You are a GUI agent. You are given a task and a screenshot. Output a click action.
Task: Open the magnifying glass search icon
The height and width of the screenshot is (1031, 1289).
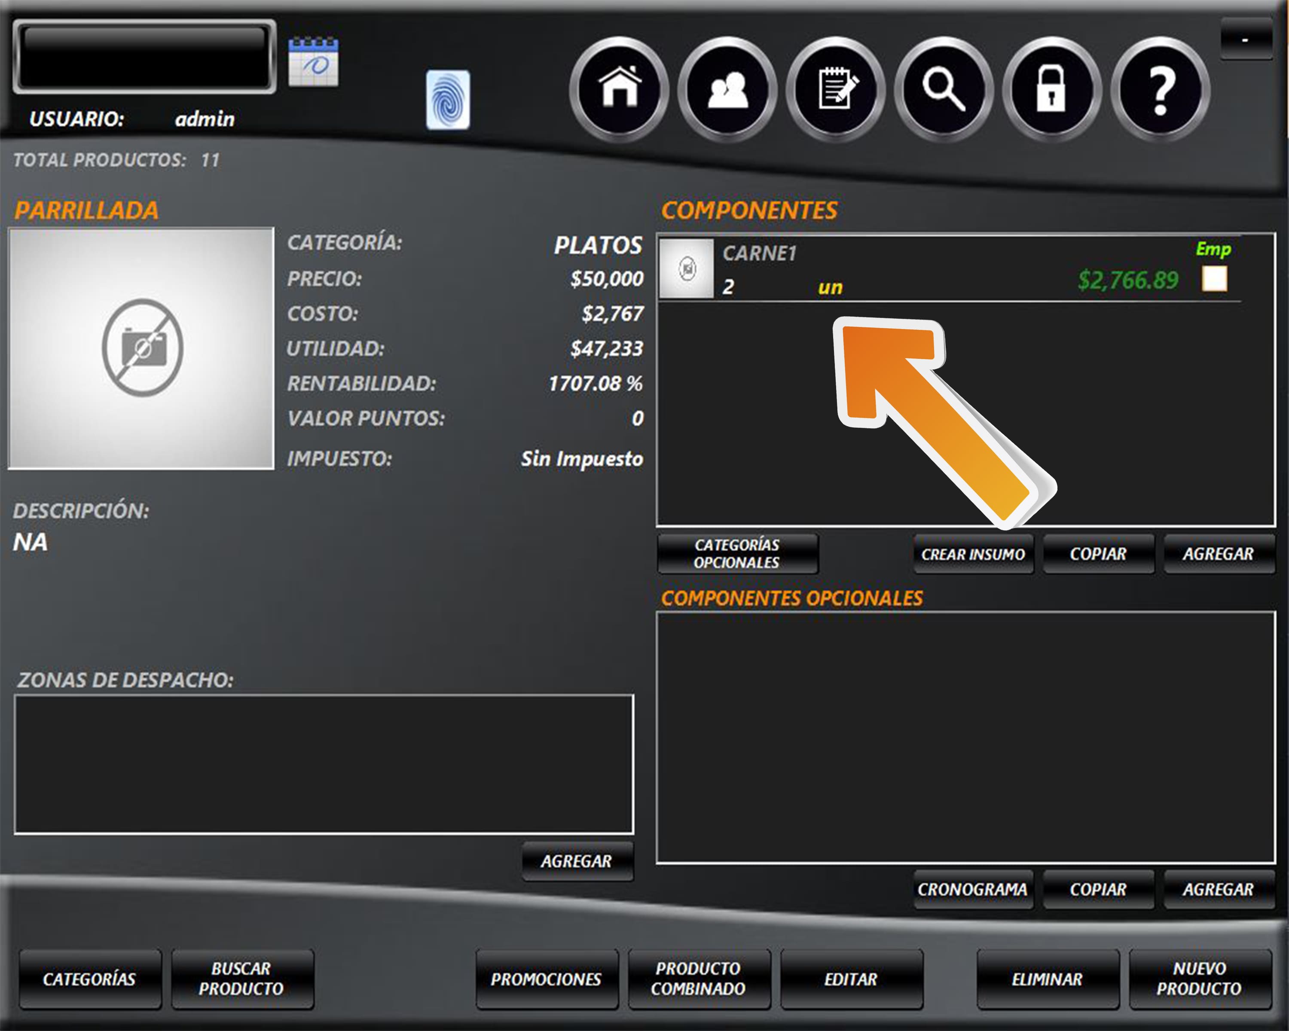(x=944, y=89)
